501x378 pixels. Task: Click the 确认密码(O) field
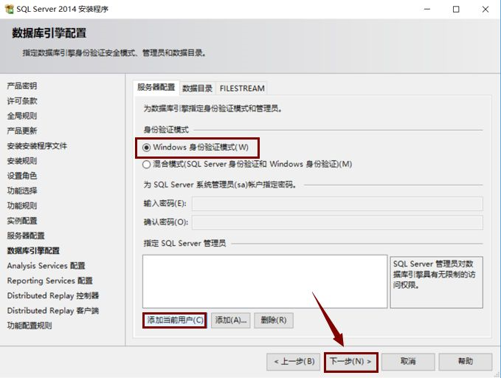337,222
